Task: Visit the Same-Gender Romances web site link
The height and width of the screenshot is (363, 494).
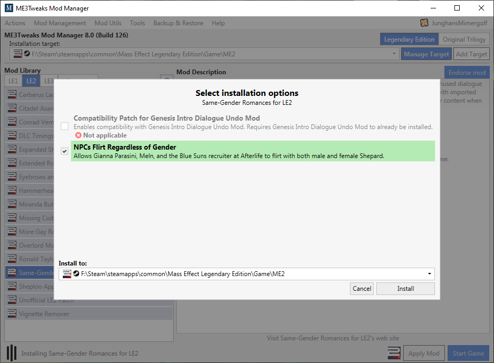Action: click(332, 338)
